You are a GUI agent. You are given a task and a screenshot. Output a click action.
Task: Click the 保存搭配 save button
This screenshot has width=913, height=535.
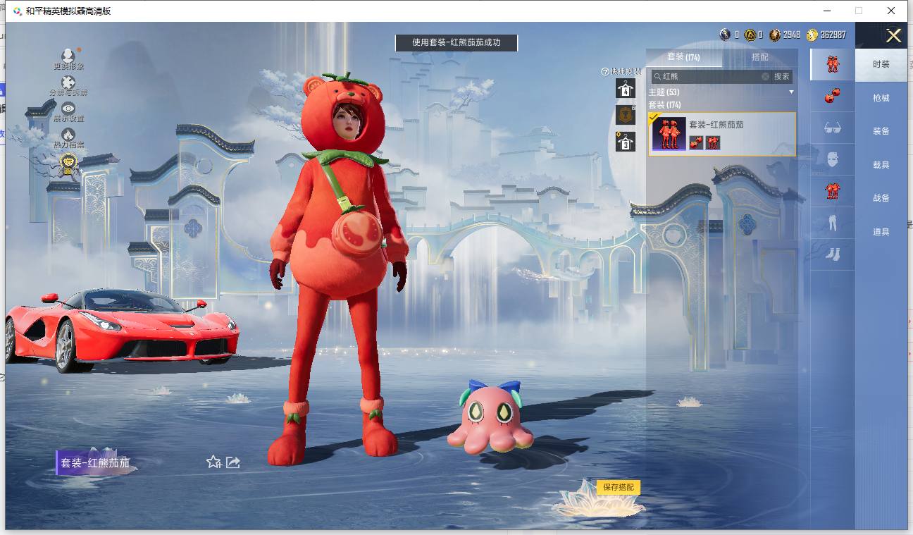point(619,487)
